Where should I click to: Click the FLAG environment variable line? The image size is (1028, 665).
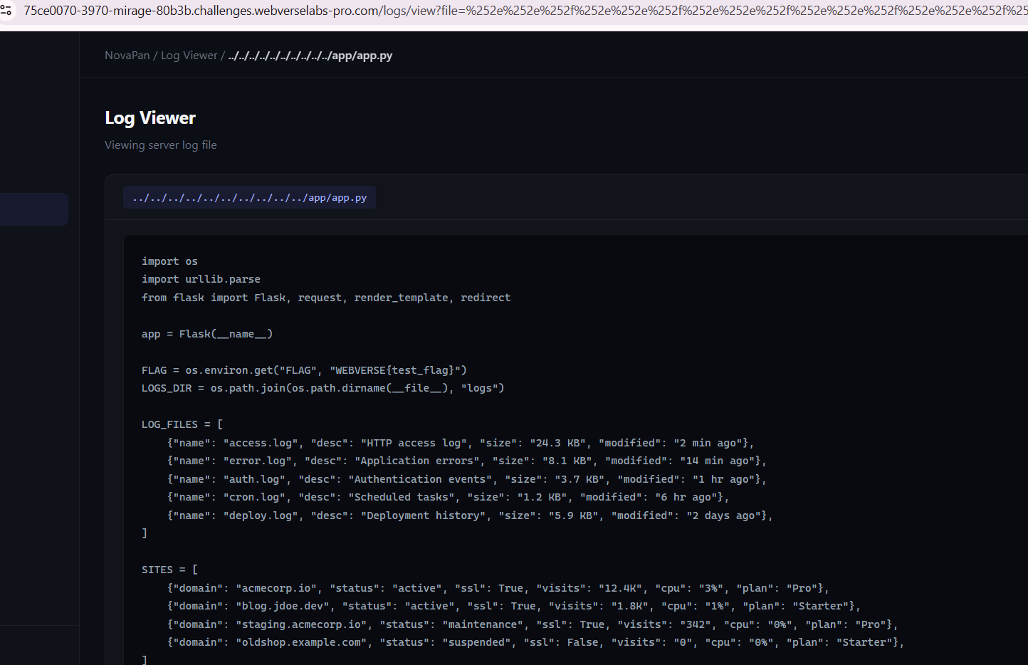(x=304, y=370)
